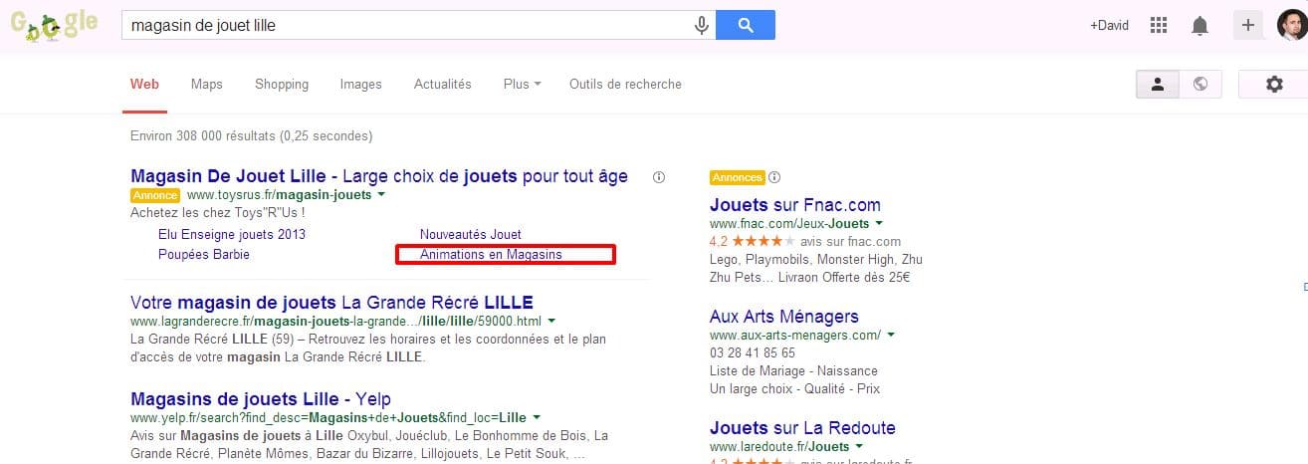This screenshot has height=464, width=1308.
Task: Expand the Plus menu
Action: 522,85
